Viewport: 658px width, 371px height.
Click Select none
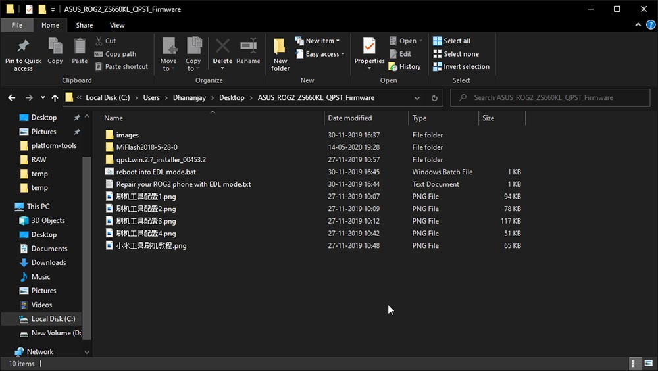coord(456,54)
